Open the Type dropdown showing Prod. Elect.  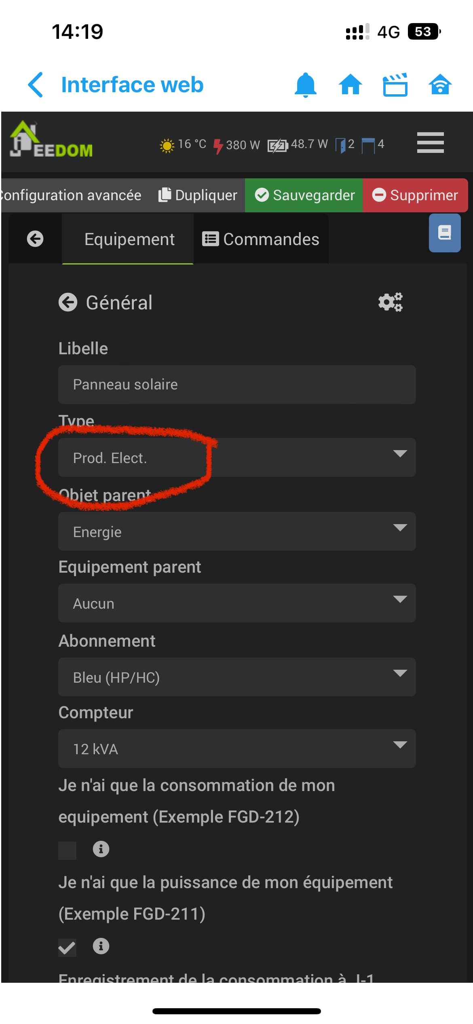[237, 457]
